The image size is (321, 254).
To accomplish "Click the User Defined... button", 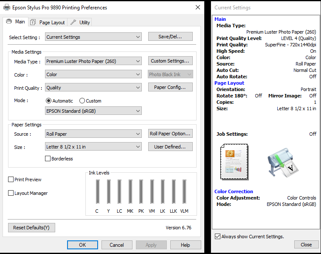I will [x=170, y=147].
